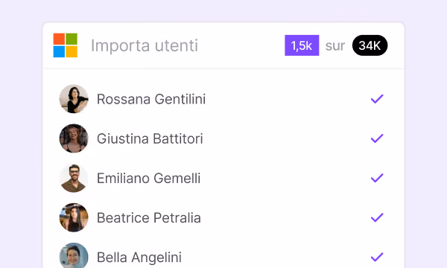The image size is (447, 268).
Task: Click Emiliano Gemelli's avatar photo
Action: tap(74, 178)
